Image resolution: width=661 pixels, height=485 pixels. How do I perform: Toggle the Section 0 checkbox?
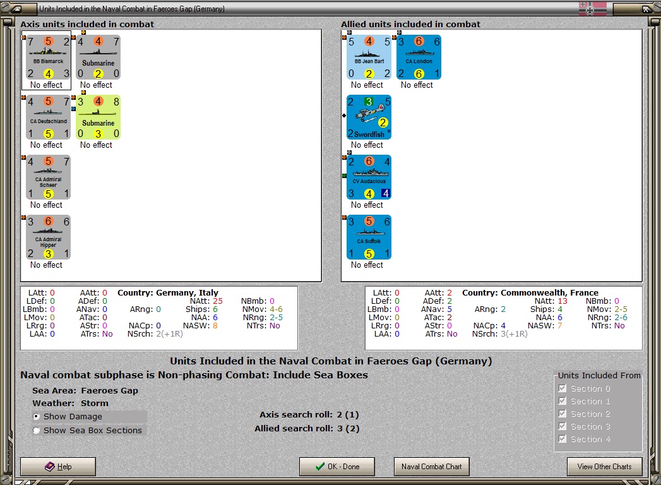click(x=563, y=388)
